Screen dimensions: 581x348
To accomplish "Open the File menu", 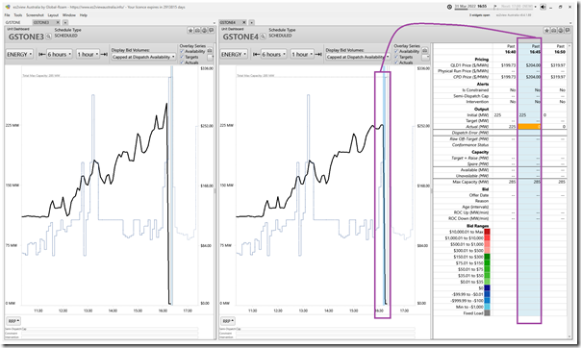I will 7,15.
